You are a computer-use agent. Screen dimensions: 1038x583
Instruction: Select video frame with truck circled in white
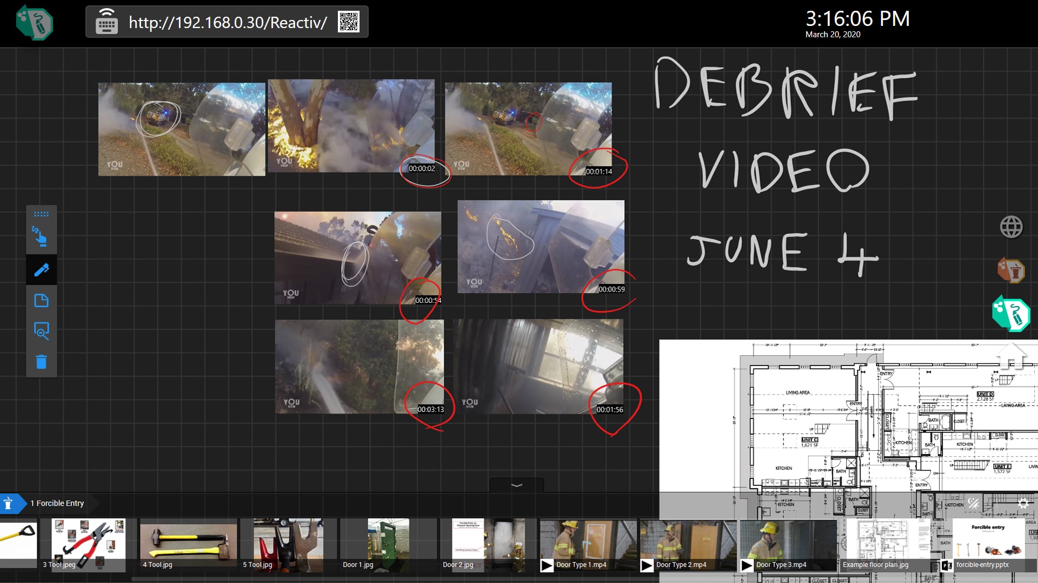[x=182, y=129]
